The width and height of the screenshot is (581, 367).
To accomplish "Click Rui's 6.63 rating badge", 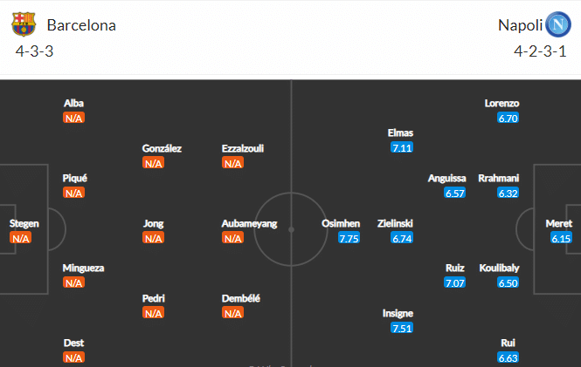I will pyautogui.click(x=508, y=357).
